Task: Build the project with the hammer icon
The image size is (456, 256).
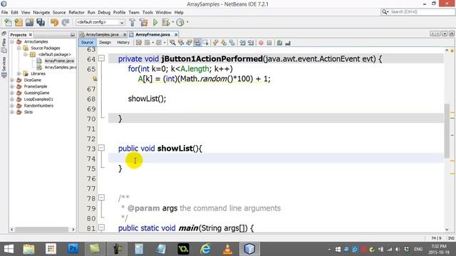Action: coord(133,22)
